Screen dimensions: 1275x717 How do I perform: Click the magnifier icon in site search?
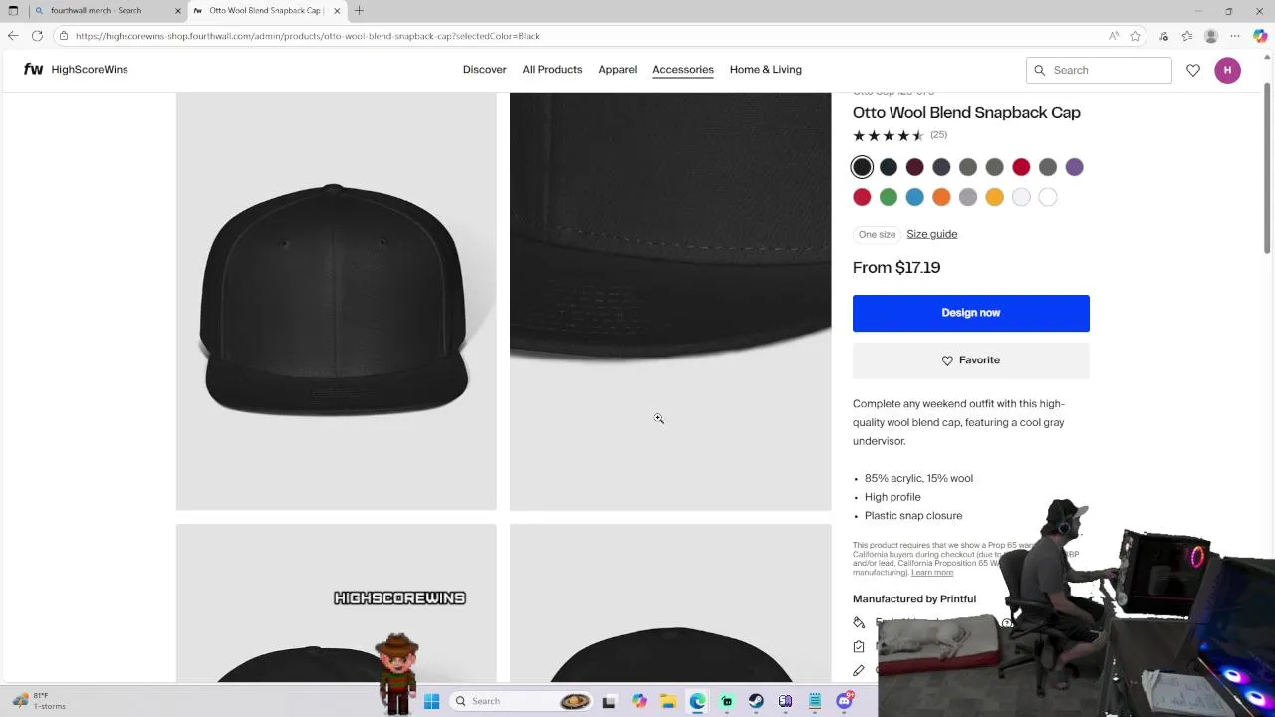(x=1040, y=70)
